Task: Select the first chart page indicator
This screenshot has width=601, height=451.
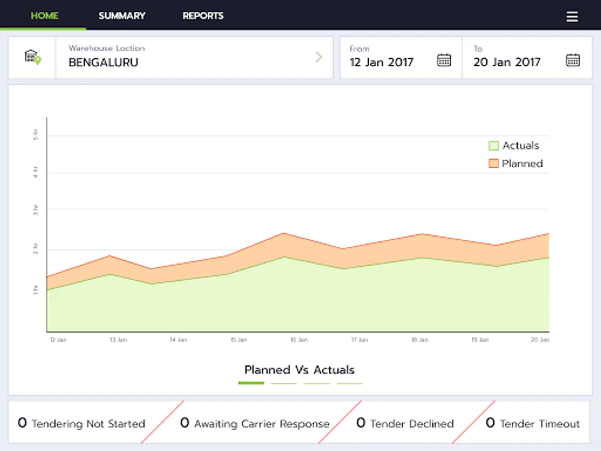Action: (251, 383)
